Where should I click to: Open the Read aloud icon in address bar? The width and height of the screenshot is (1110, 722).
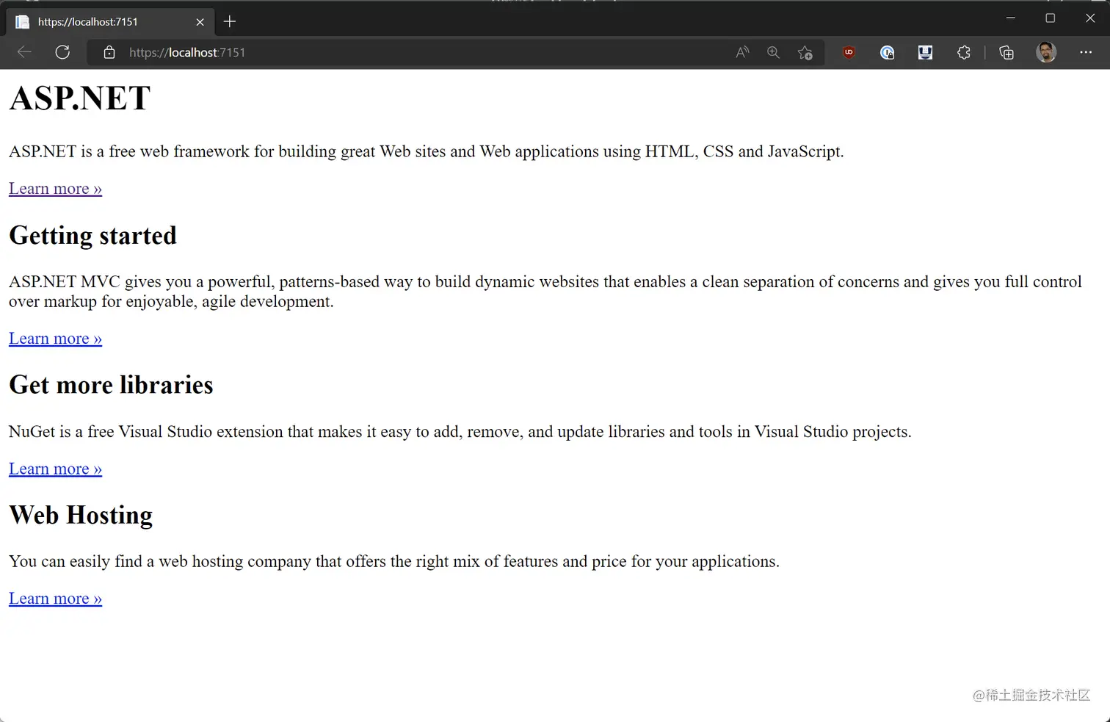[742, 52]
